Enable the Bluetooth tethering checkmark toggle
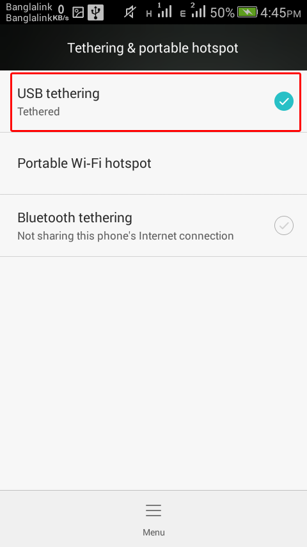This screenshot has width=307, height=547. (284, 225)
